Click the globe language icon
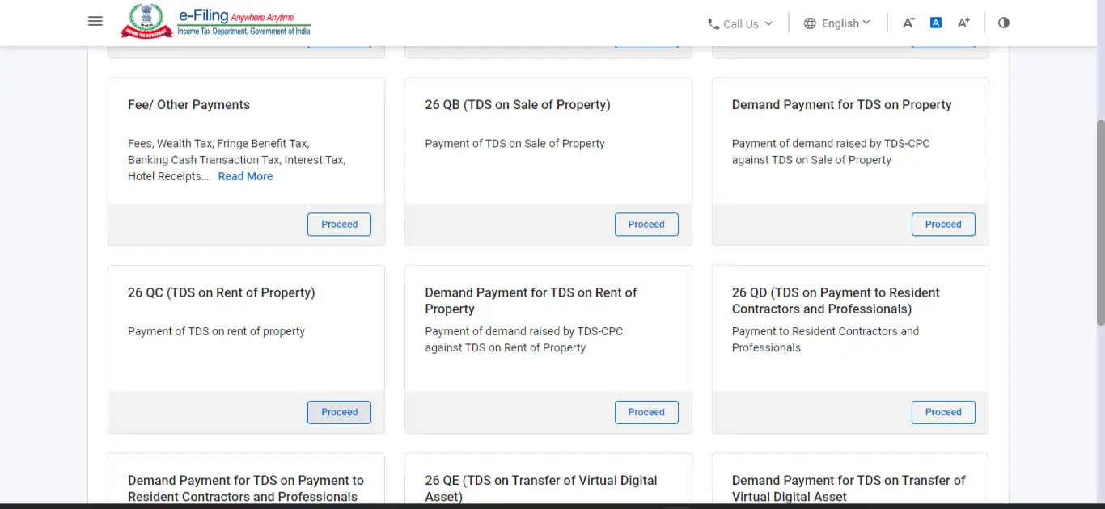1105x509 pixels. coord(810,23)
